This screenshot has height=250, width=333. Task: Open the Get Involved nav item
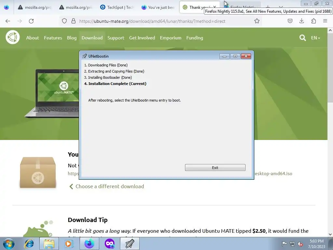[142, 38]
